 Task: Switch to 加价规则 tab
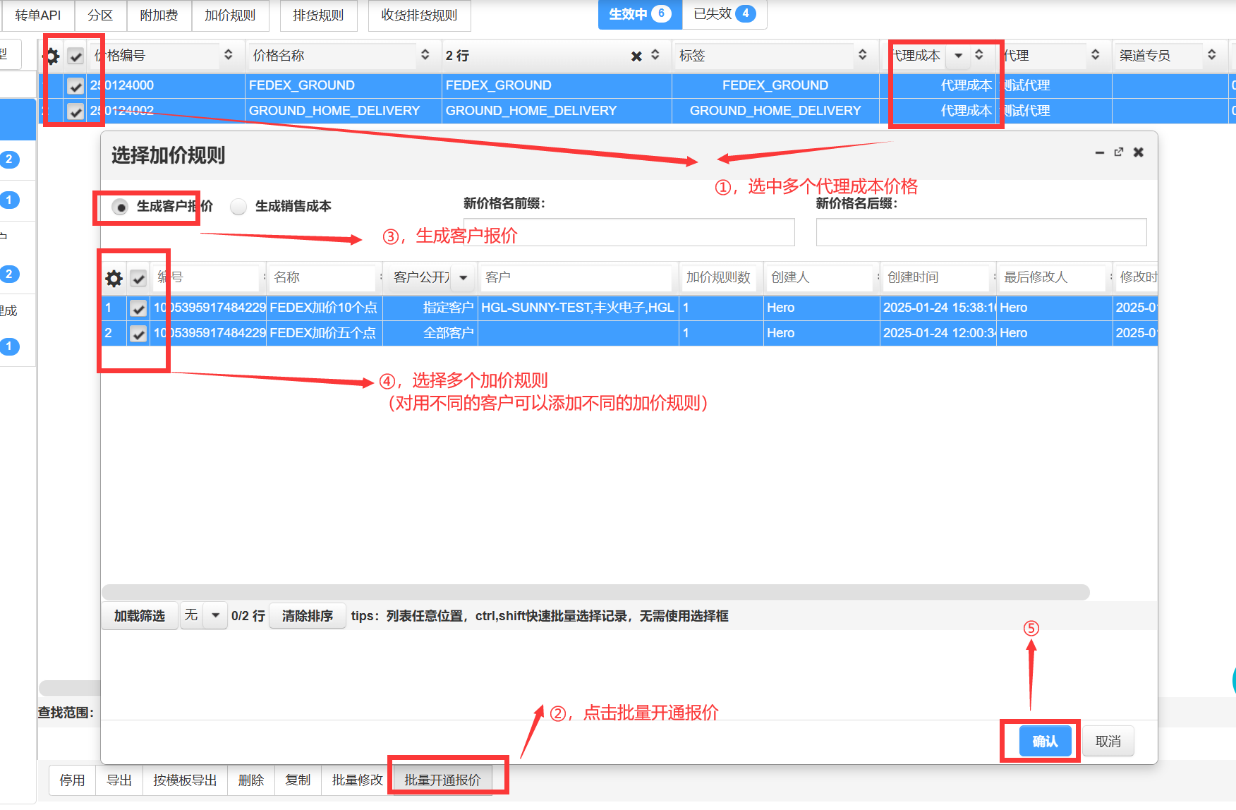click(x=230, y=15)
